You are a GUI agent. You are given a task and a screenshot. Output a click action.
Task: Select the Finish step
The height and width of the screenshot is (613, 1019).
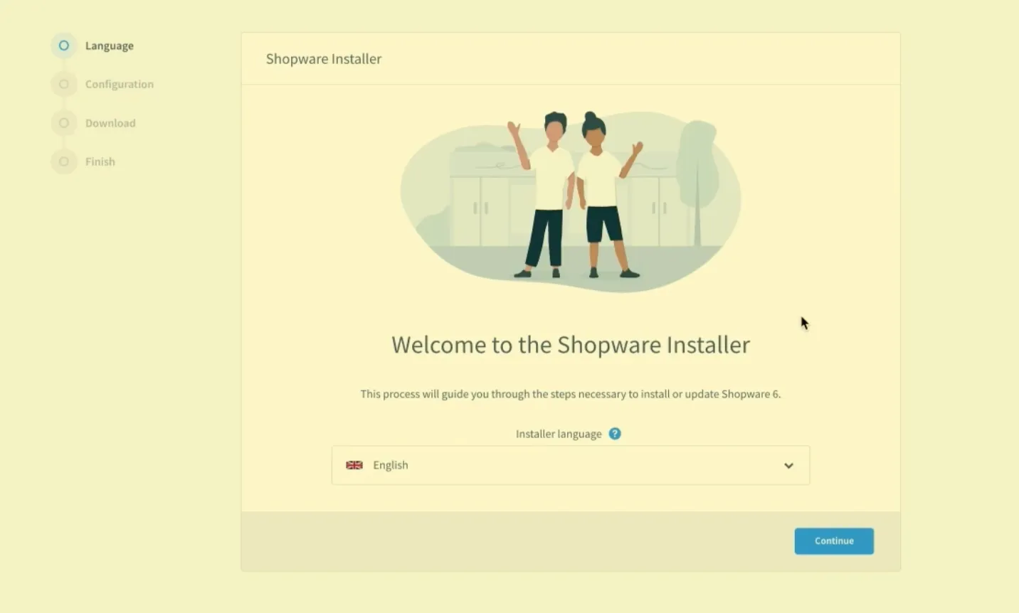click(x=100, y=161)
